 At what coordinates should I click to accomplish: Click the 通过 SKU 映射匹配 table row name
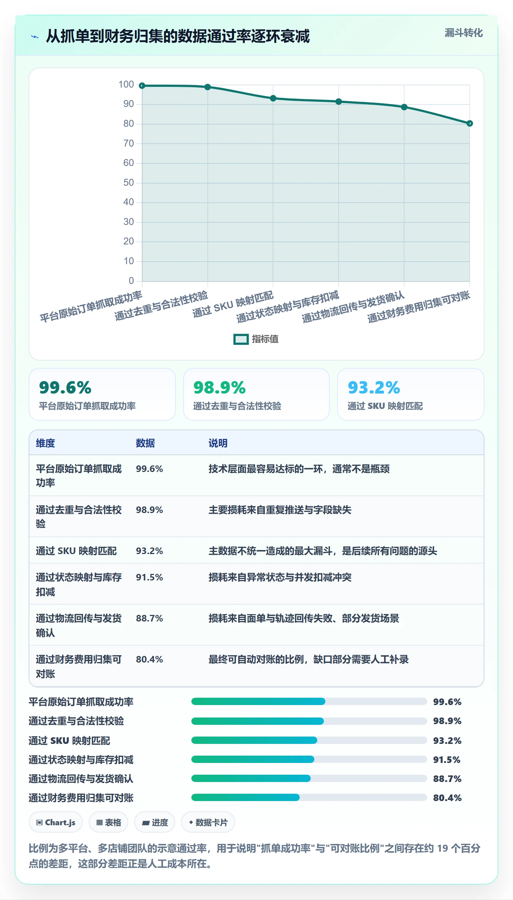click(76, 551)
